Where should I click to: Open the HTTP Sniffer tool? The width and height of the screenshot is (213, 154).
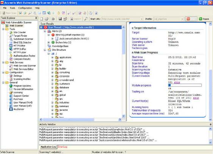coord(20,49)
